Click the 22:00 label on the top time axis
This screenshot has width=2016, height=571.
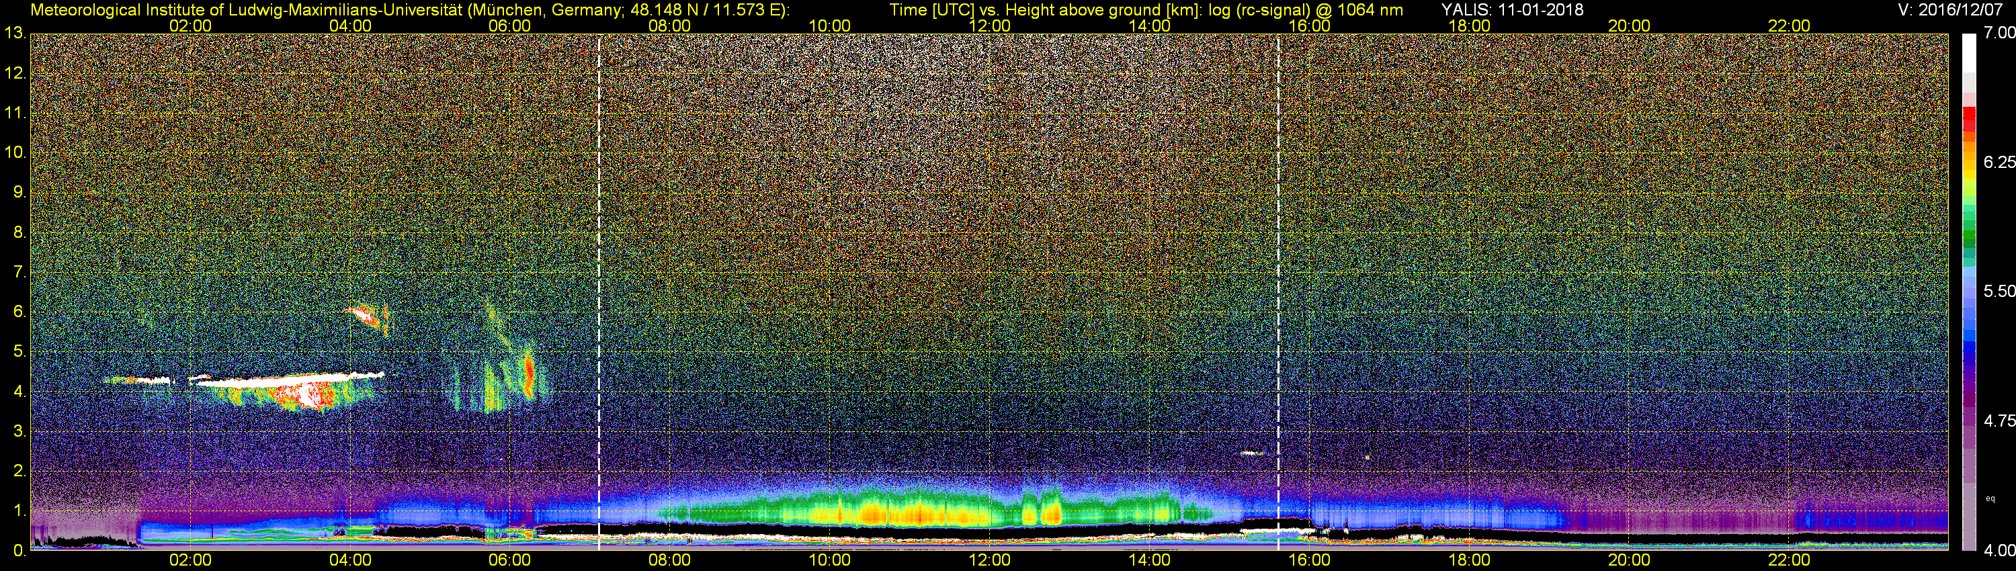(x=1789, y=26)
